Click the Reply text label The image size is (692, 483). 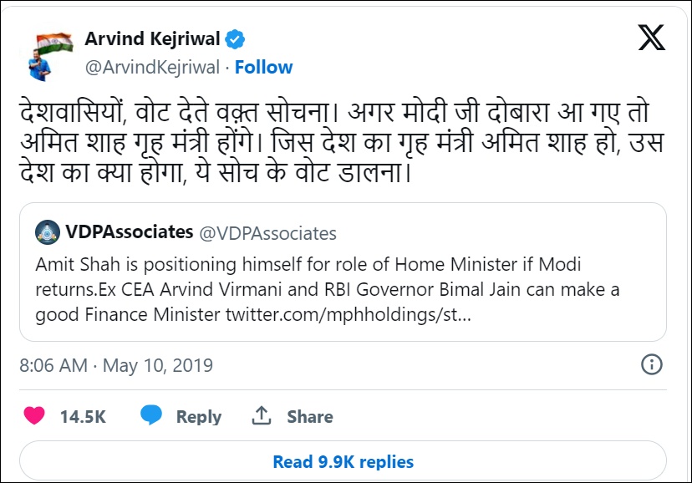pyautogui.click(x=198, y=416)
